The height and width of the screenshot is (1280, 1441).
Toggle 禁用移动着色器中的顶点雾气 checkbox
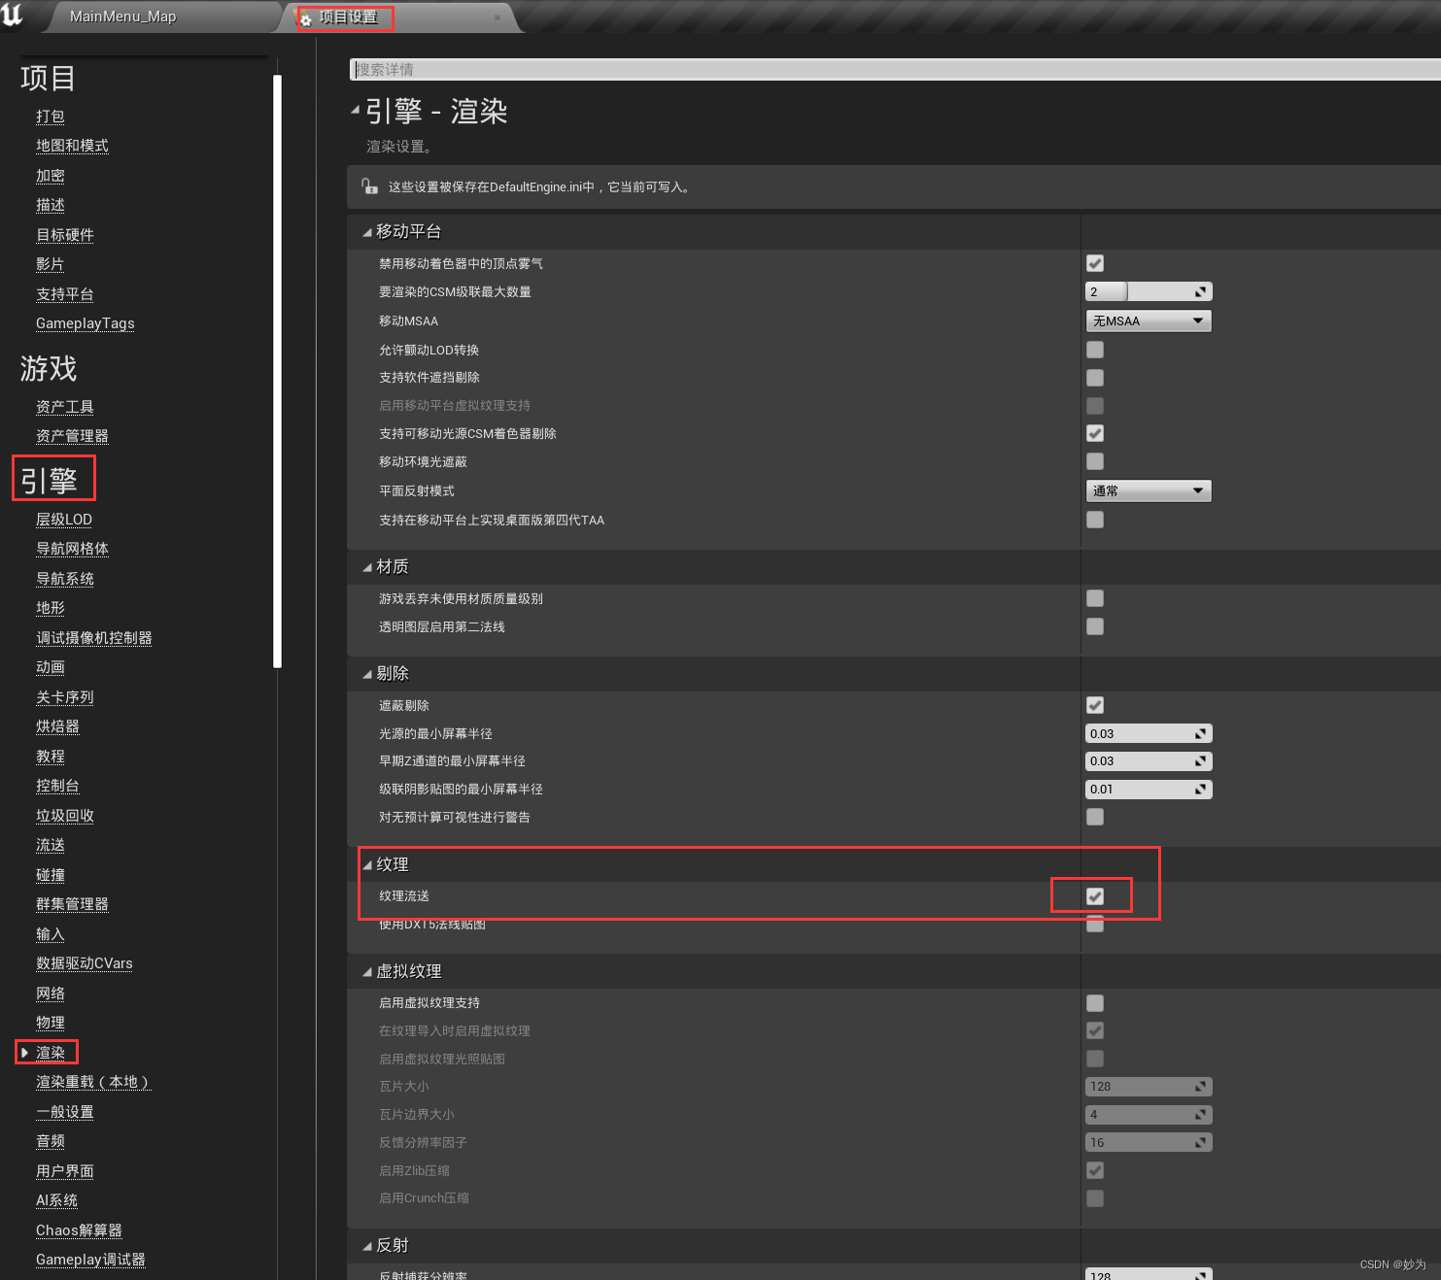click(1095, 263)
